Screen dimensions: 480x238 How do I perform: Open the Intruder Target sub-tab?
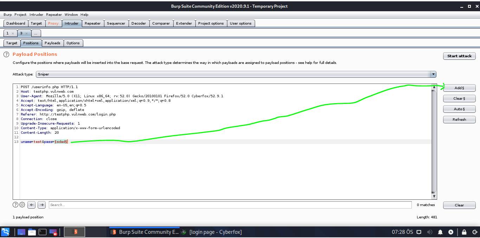12,43
